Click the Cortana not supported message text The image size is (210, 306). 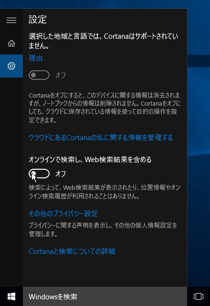point(103,41)
